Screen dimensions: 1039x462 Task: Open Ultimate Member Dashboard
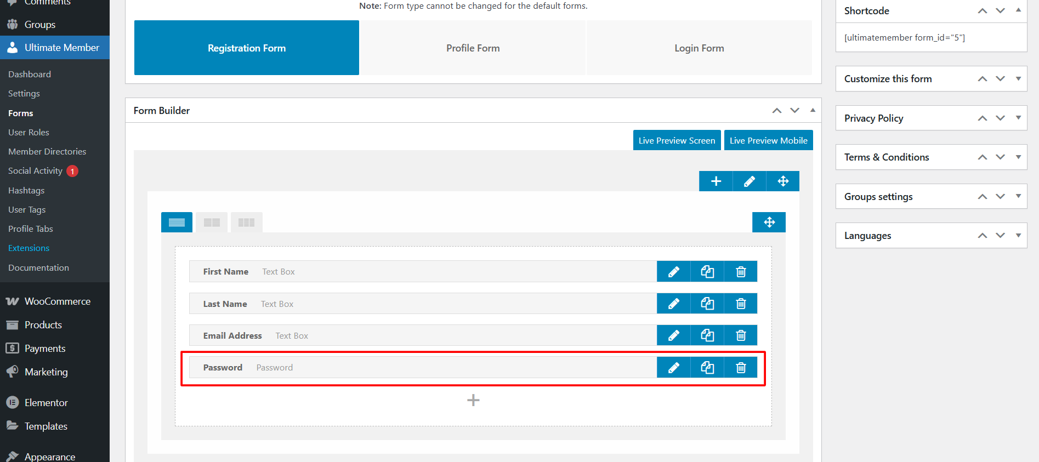point(30,75)
